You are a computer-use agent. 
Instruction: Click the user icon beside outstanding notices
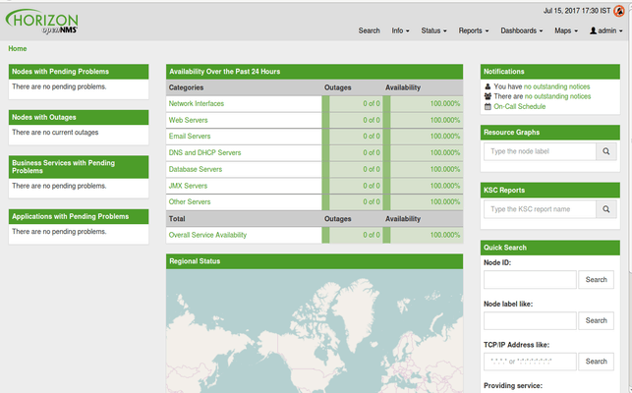(488, 86)
